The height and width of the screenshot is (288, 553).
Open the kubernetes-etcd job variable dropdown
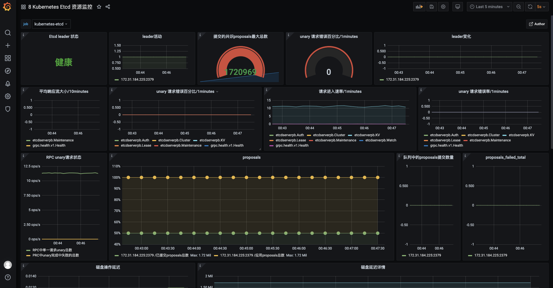51,24
